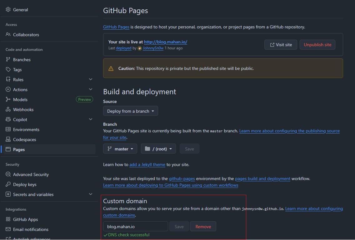Image resolution: width=355 pixels, height=240 pixels.
Task: Click the Codespaces icon in sidebar
Action: pos(8,140)
